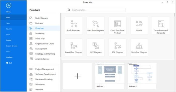Click the search magnifier icon
This screenshot has width=176, height=92.
tap(69, 10)
